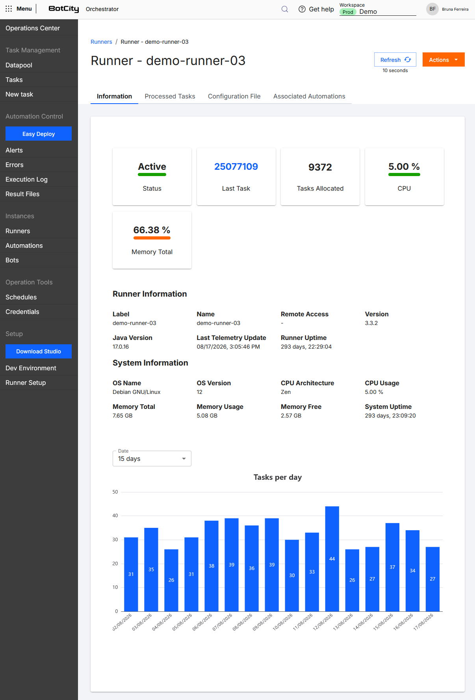The image size is (475, 700).
Task: Click the Easy Deploy button
Action: 39,134
